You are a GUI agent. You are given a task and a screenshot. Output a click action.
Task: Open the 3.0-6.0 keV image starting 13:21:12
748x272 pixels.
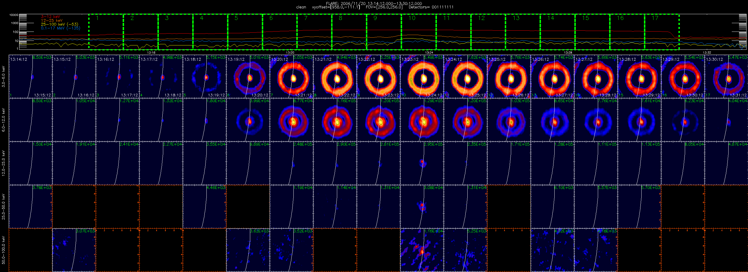(x=335, y=76)
